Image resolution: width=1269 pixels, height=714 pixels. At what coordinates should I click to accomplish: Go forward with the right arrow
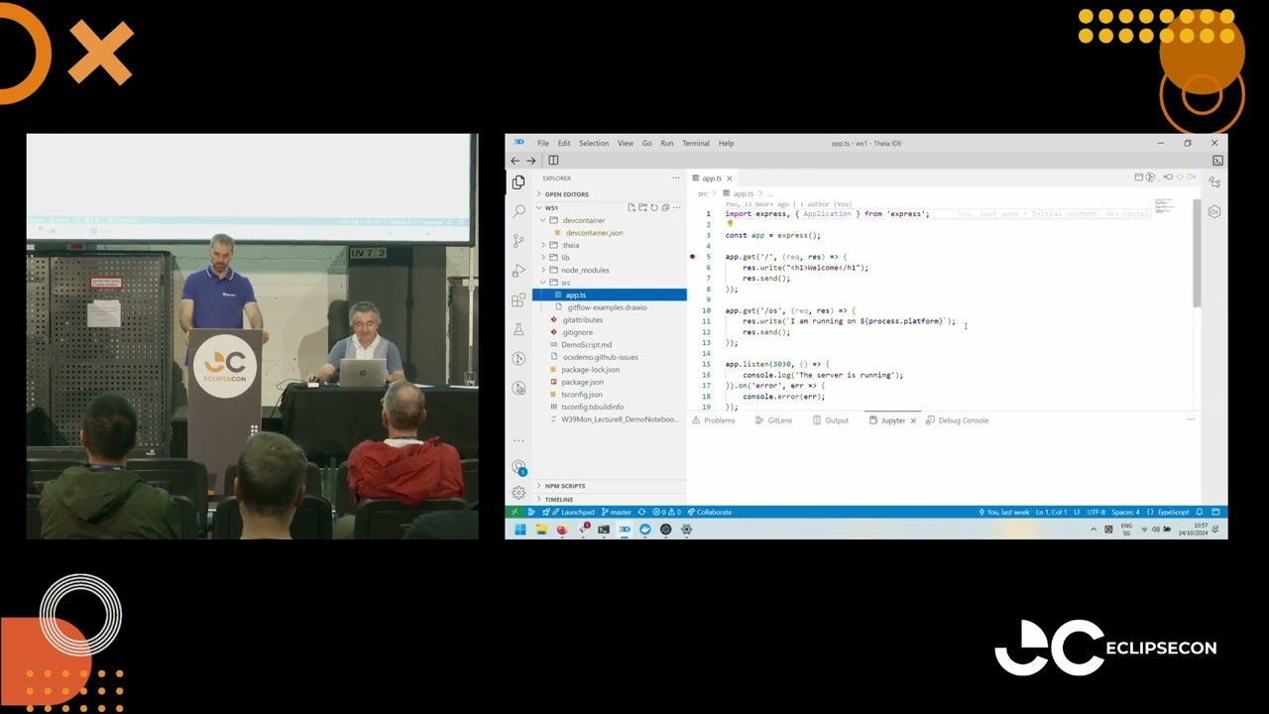coord(531,161)
